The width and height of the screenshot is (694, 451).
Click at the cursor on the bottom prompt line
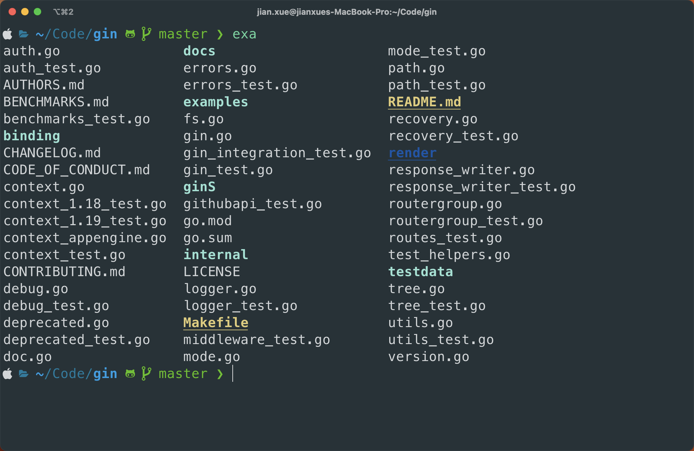click(233, 374)
